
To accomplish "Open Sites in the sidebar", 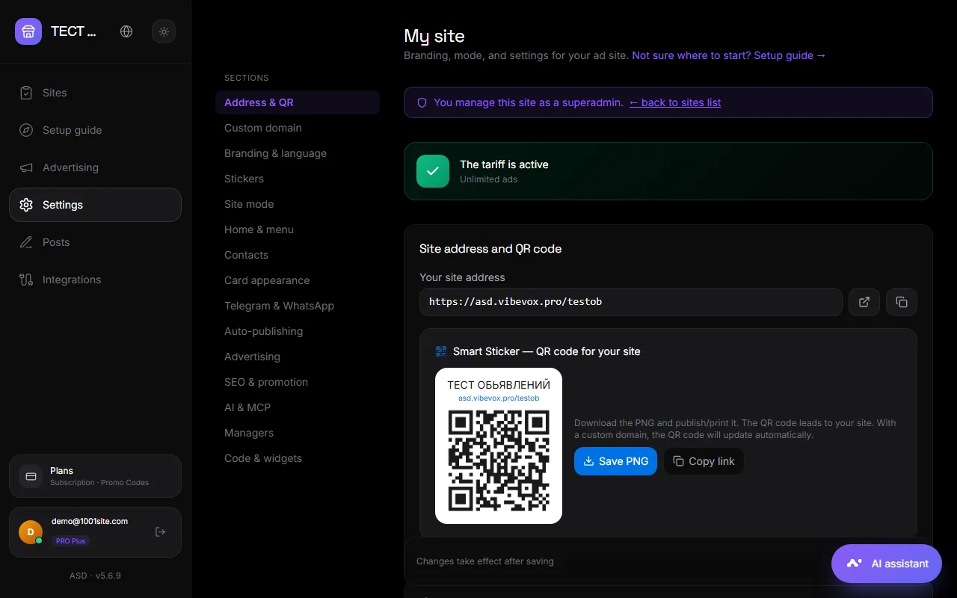I will pyautogui.click(x=95, y=93).
